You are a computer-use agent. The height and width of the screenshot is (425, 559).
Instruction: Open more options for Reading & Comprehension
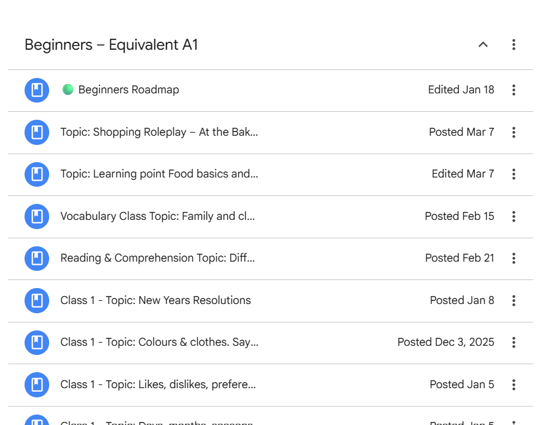click(514, 259)
